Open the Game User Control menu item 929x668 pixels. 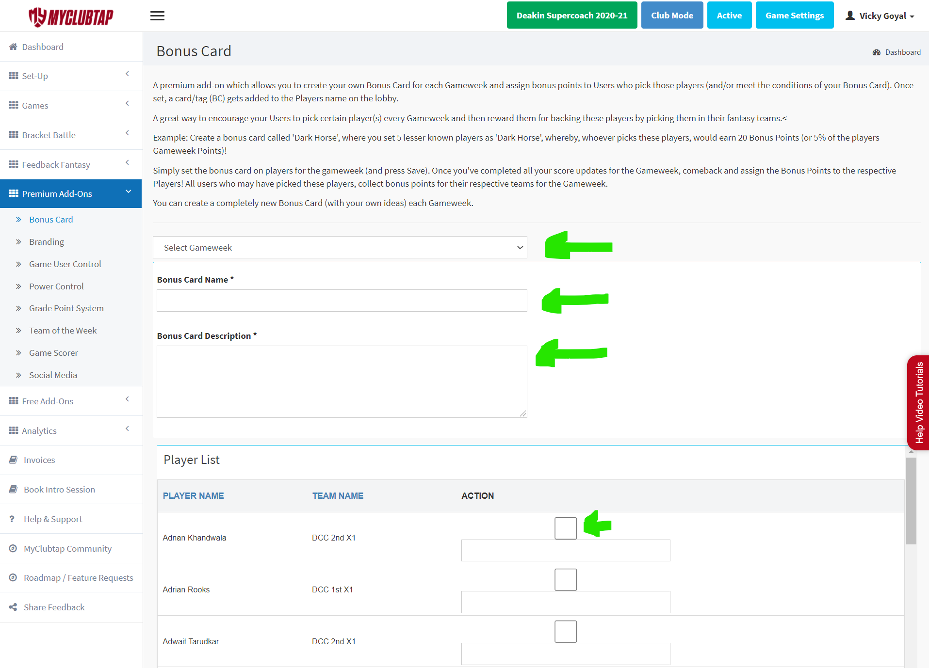pyautogui.click(x=65, y=264)
